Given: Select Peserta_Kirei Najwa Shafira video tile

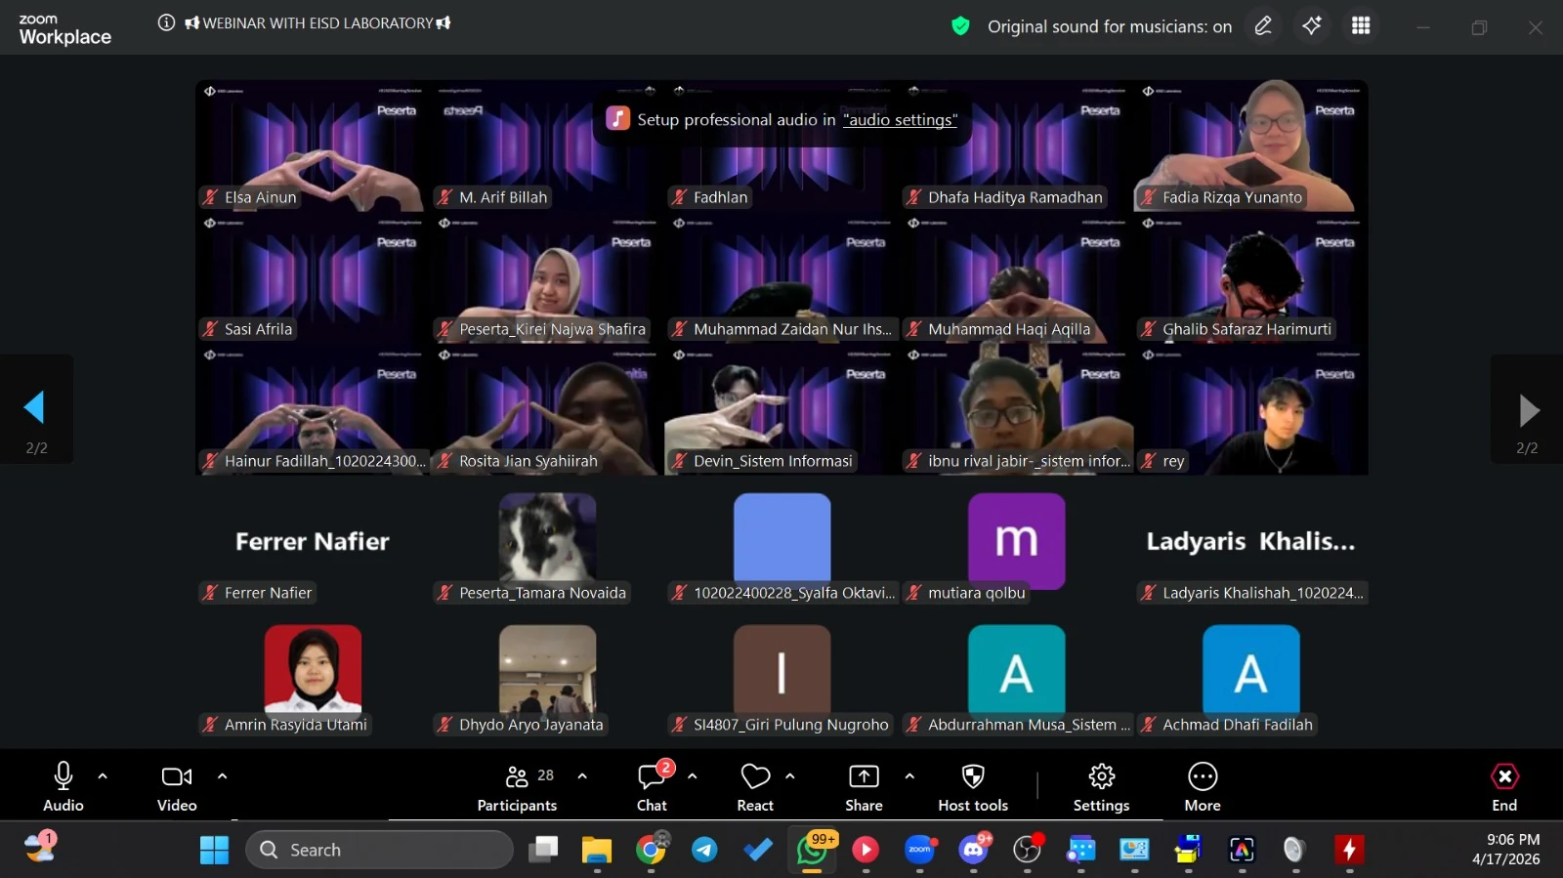Looking at the screenshot, I should click(547, 278).
